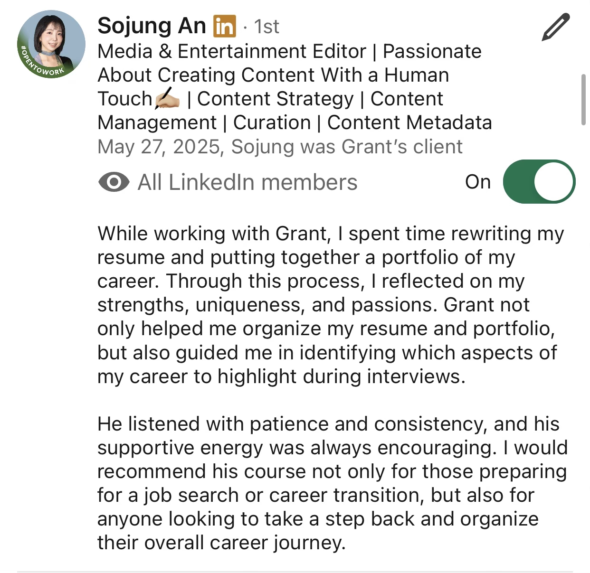Viewport: 590px width, 573px height.
Task: Tap Content Metadata in the headline
Action: point(409,122)
